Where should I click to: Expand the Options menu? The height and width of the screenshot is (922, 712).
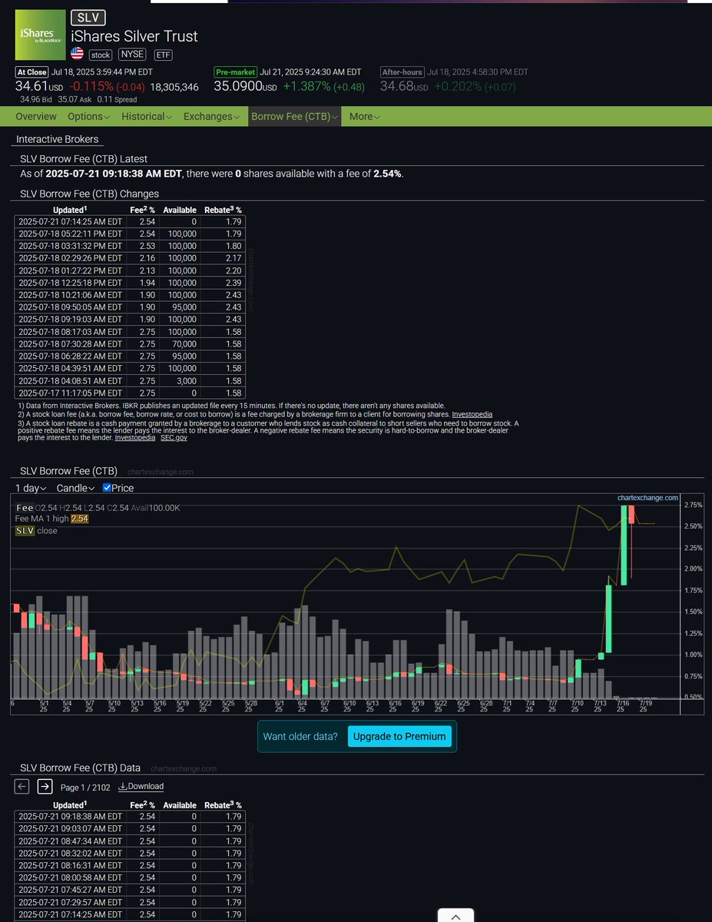(x=89, y=117)
